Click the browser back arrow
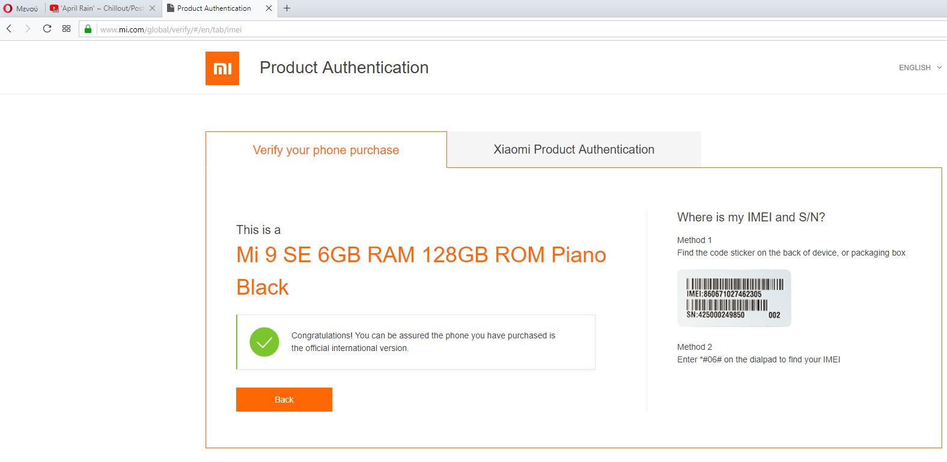 coord(9,29)
